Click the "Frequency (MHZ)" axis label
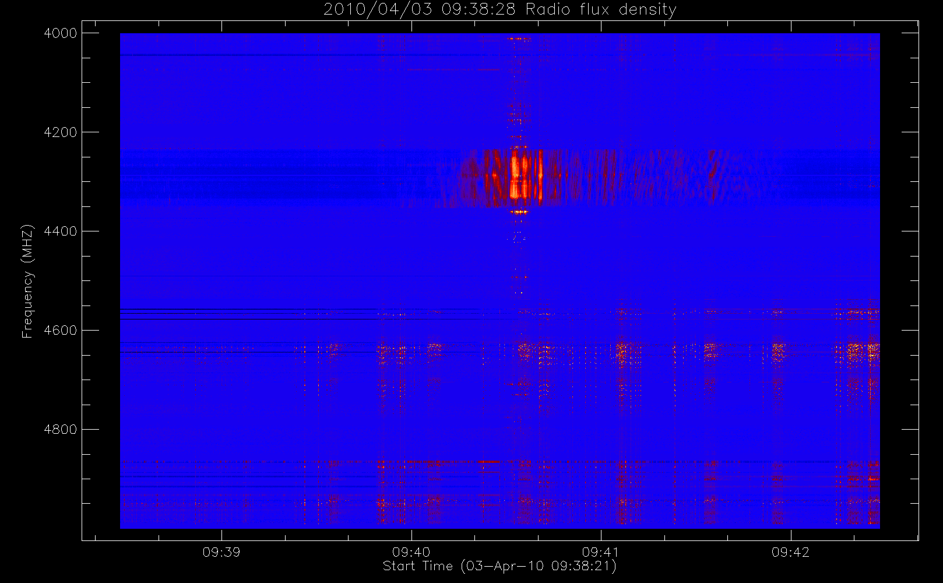The width and height of the screenshot is (943, 583). 27,281
